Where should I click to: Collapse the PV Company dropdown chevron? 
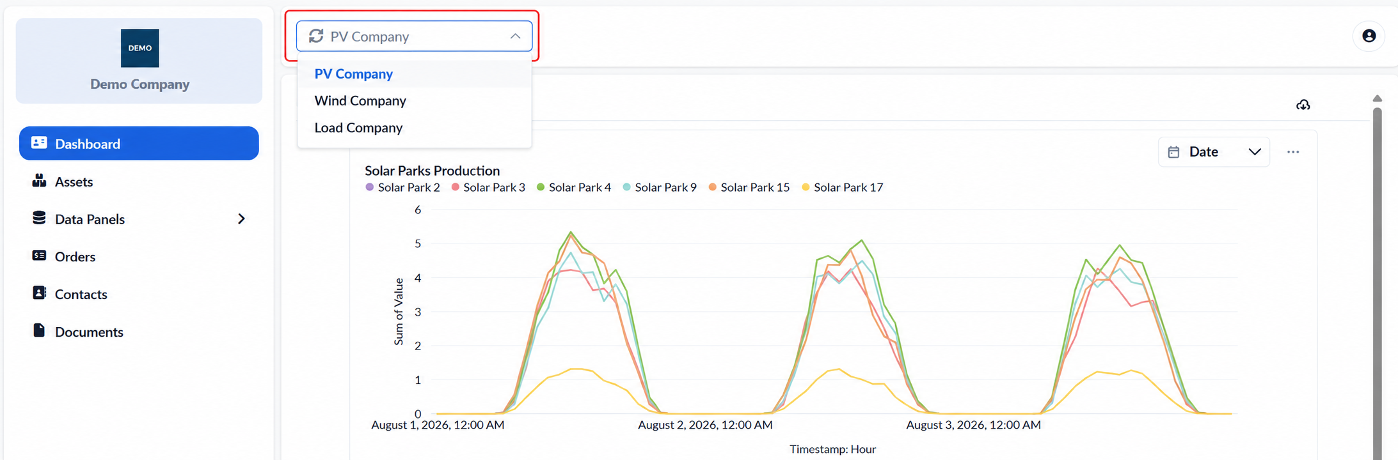[x=515, y=36]
